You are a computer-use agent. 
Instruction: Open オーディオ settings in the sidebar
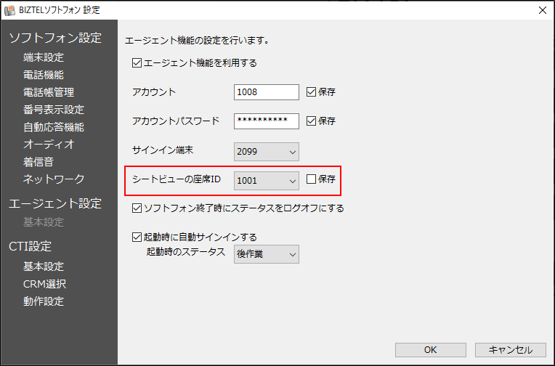pos(49,144)
